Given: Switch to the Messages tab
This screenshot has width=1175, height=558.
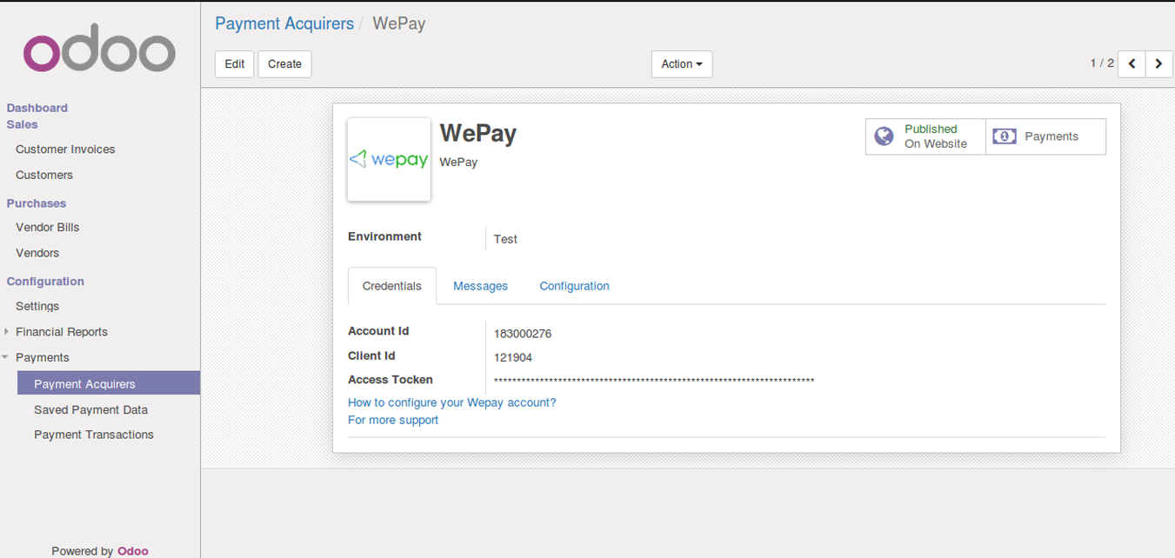Looking at the screenshot, I should coord(480,286).
